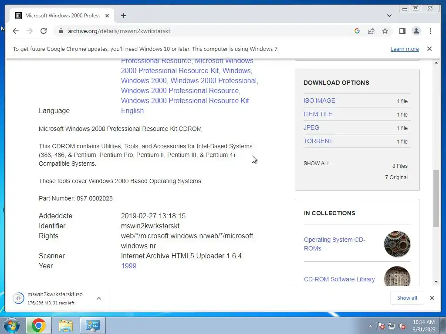
Task: Click Chrome icon in the taskbar
Action: coord(39,325)
